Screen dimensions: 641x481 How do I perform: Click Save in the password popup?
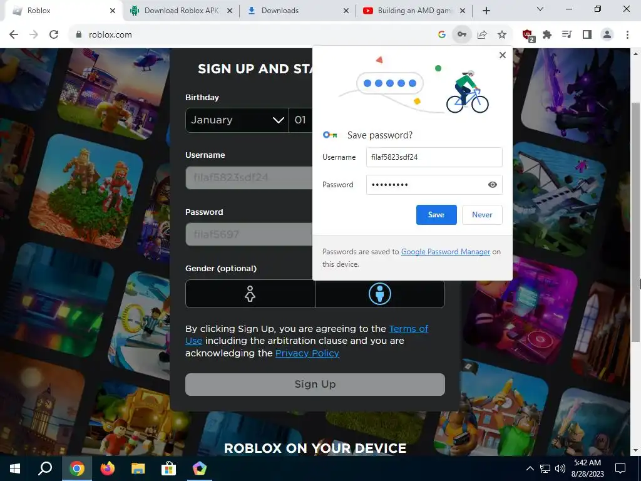[436, 215]
